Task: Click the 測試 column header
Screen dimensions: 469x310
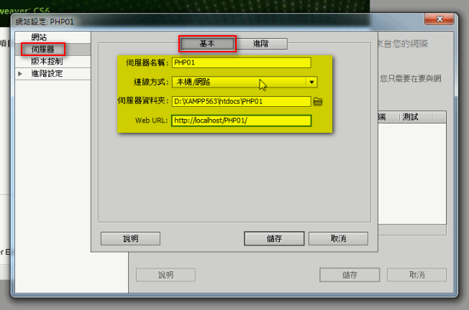Action: 416,117
